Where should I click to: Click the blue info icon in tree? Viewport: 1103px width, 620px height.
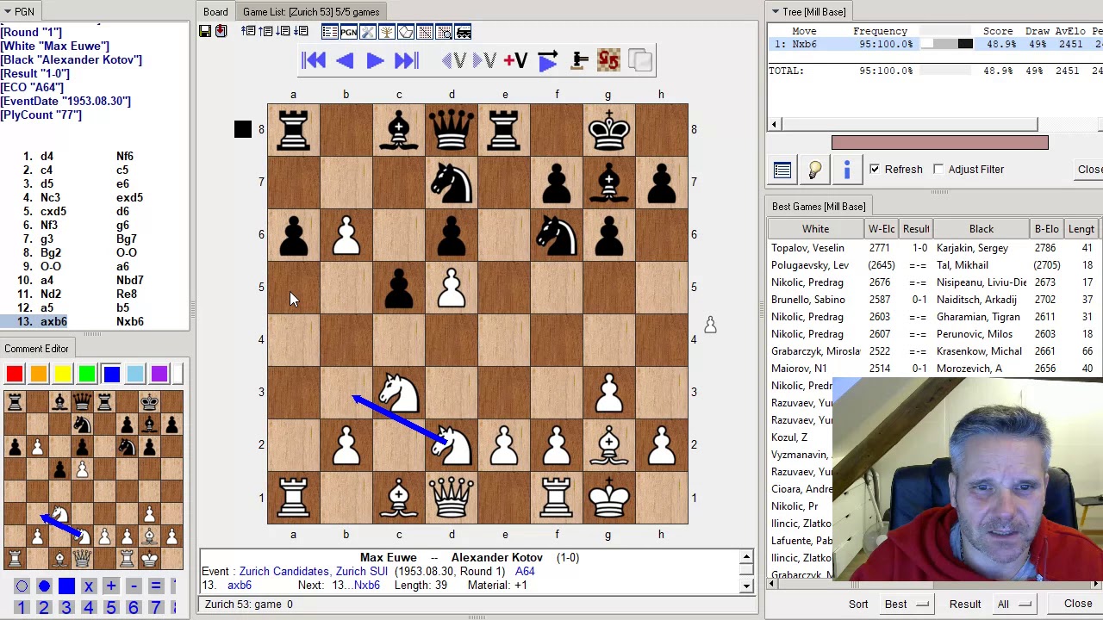pos(847,170)
